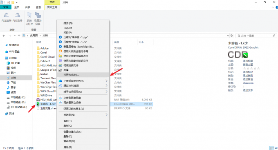The height and width of the screenshot is (150, 278).
Task: Click the properties quick-access icon in title bar
Action: (8, 2)
